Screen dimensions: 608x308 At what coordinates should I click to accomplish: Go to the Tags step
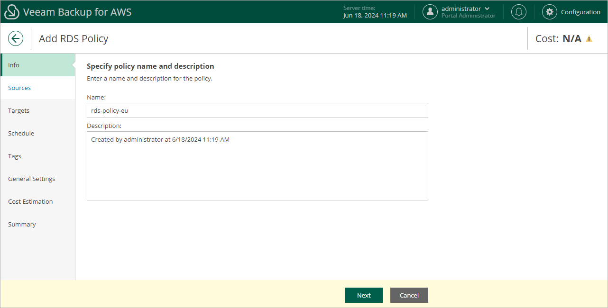37,156
